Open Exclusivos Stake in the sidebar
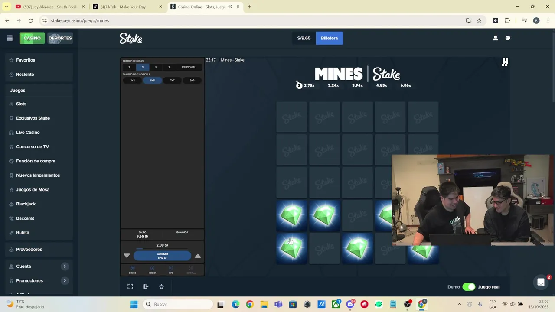The image size is (555, 312). click(33, 118)
